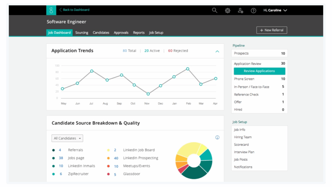
Task: Switch to the Sourcing tab
Action: pos(82,32)
